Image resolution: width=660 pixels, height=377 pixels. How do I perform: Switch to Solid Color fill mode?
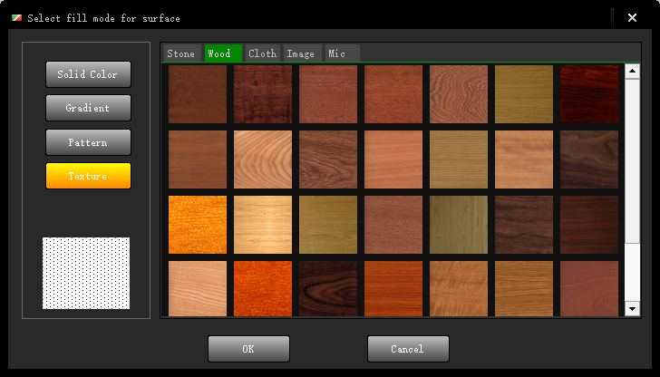88,74
